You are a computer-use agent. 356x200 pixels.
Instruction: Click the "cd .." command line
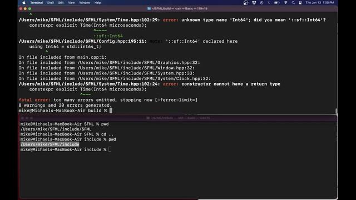point(67,134)
